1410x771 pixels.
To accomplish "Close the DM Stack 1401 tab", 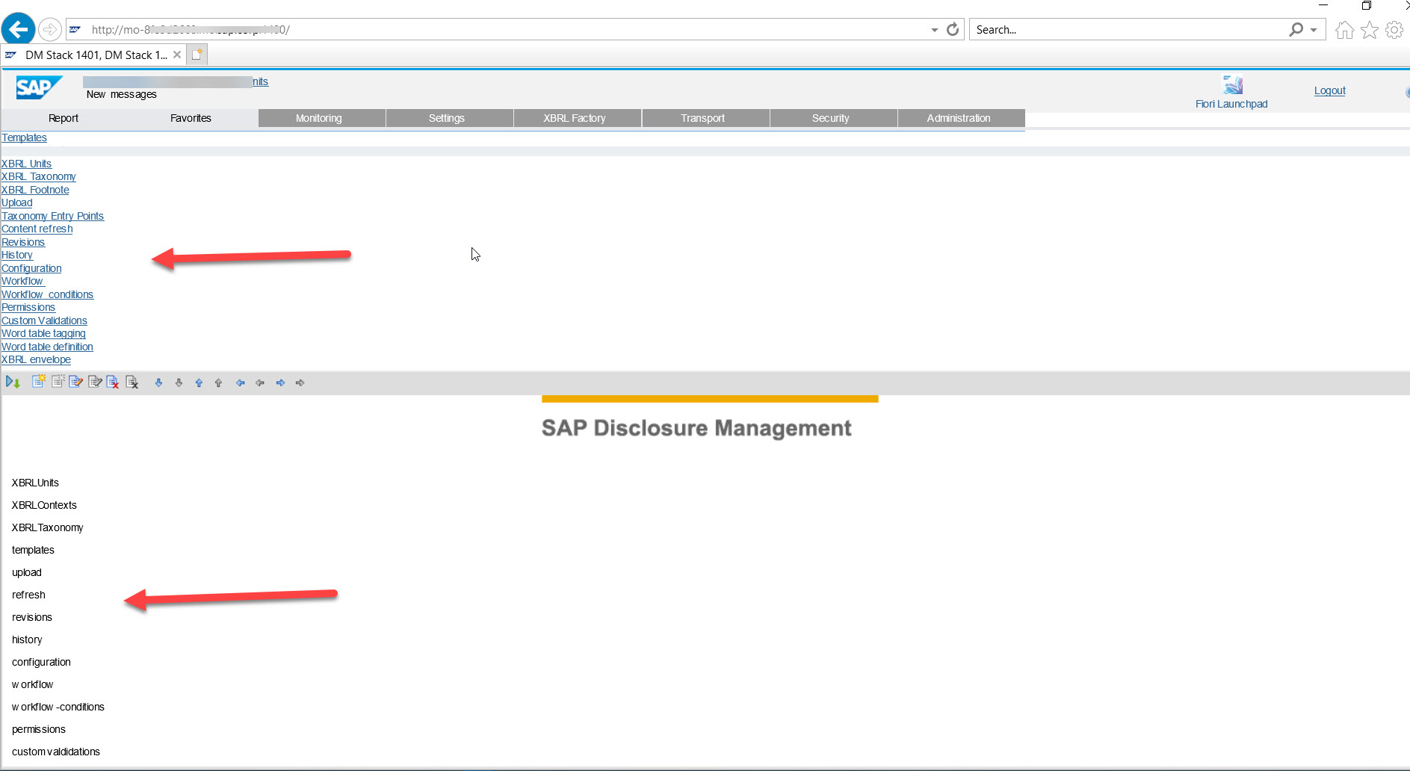I will click(x=177, y=55).
